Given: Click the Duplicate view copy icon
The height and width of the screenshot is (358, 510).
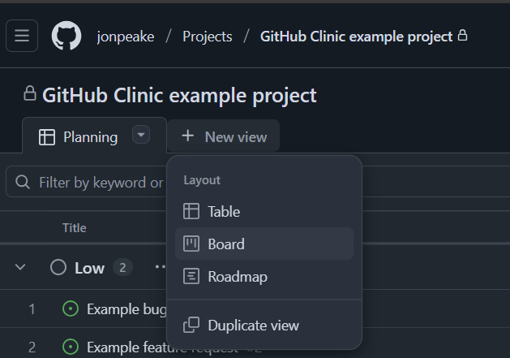Looking at the screenshot, I should click(191, 325).
